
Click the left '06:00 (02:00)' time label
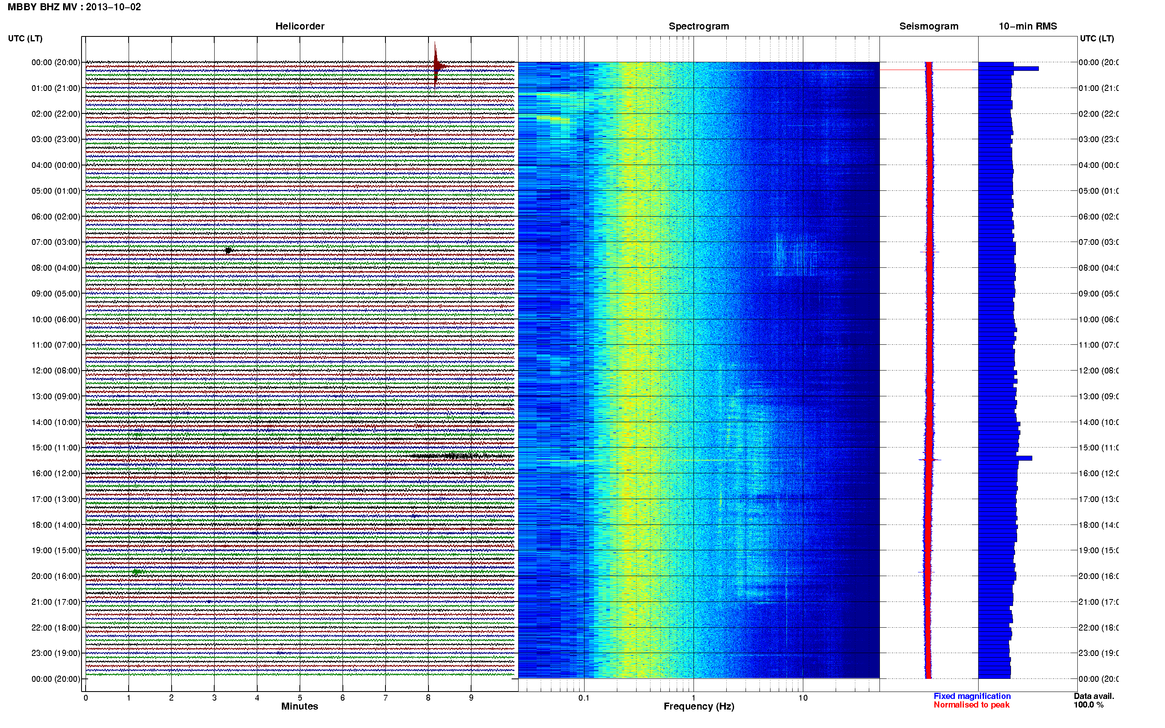56,217
